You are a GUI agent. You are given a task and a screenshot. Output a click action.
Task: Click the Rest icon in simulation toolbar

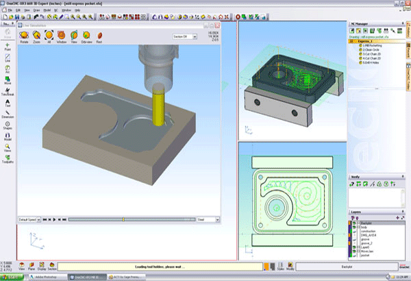pos(99,34)
